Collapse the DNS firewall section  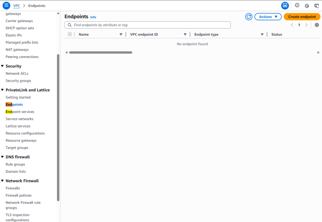(x=2, y=157)
